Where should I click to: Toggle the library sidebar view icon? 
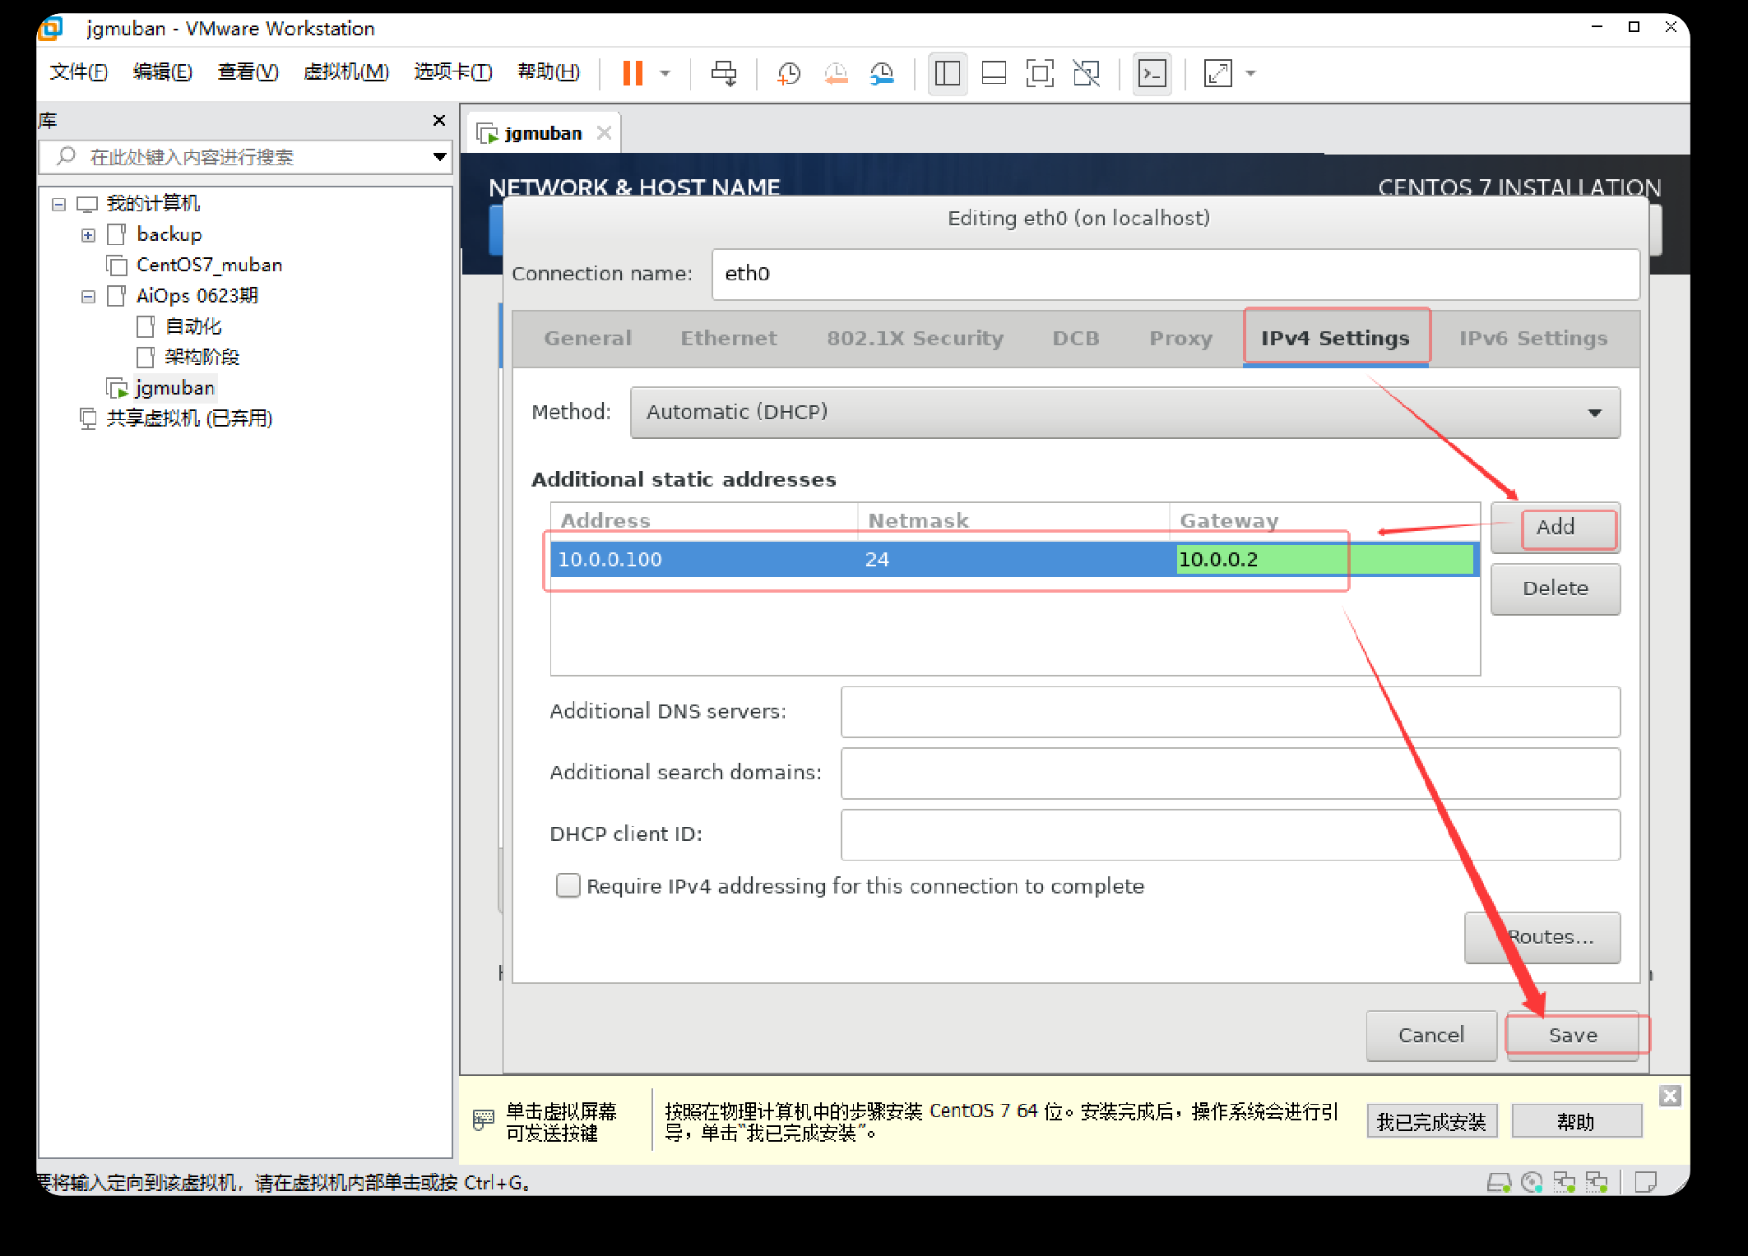tap(948, 73)
